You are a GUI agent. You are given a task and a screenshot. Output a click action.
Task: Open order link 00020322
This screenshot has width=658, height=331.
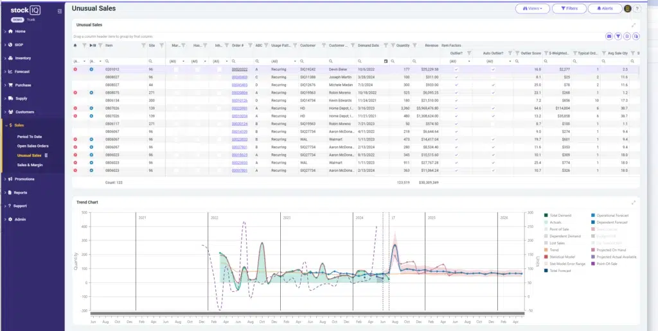coord(240,69)
